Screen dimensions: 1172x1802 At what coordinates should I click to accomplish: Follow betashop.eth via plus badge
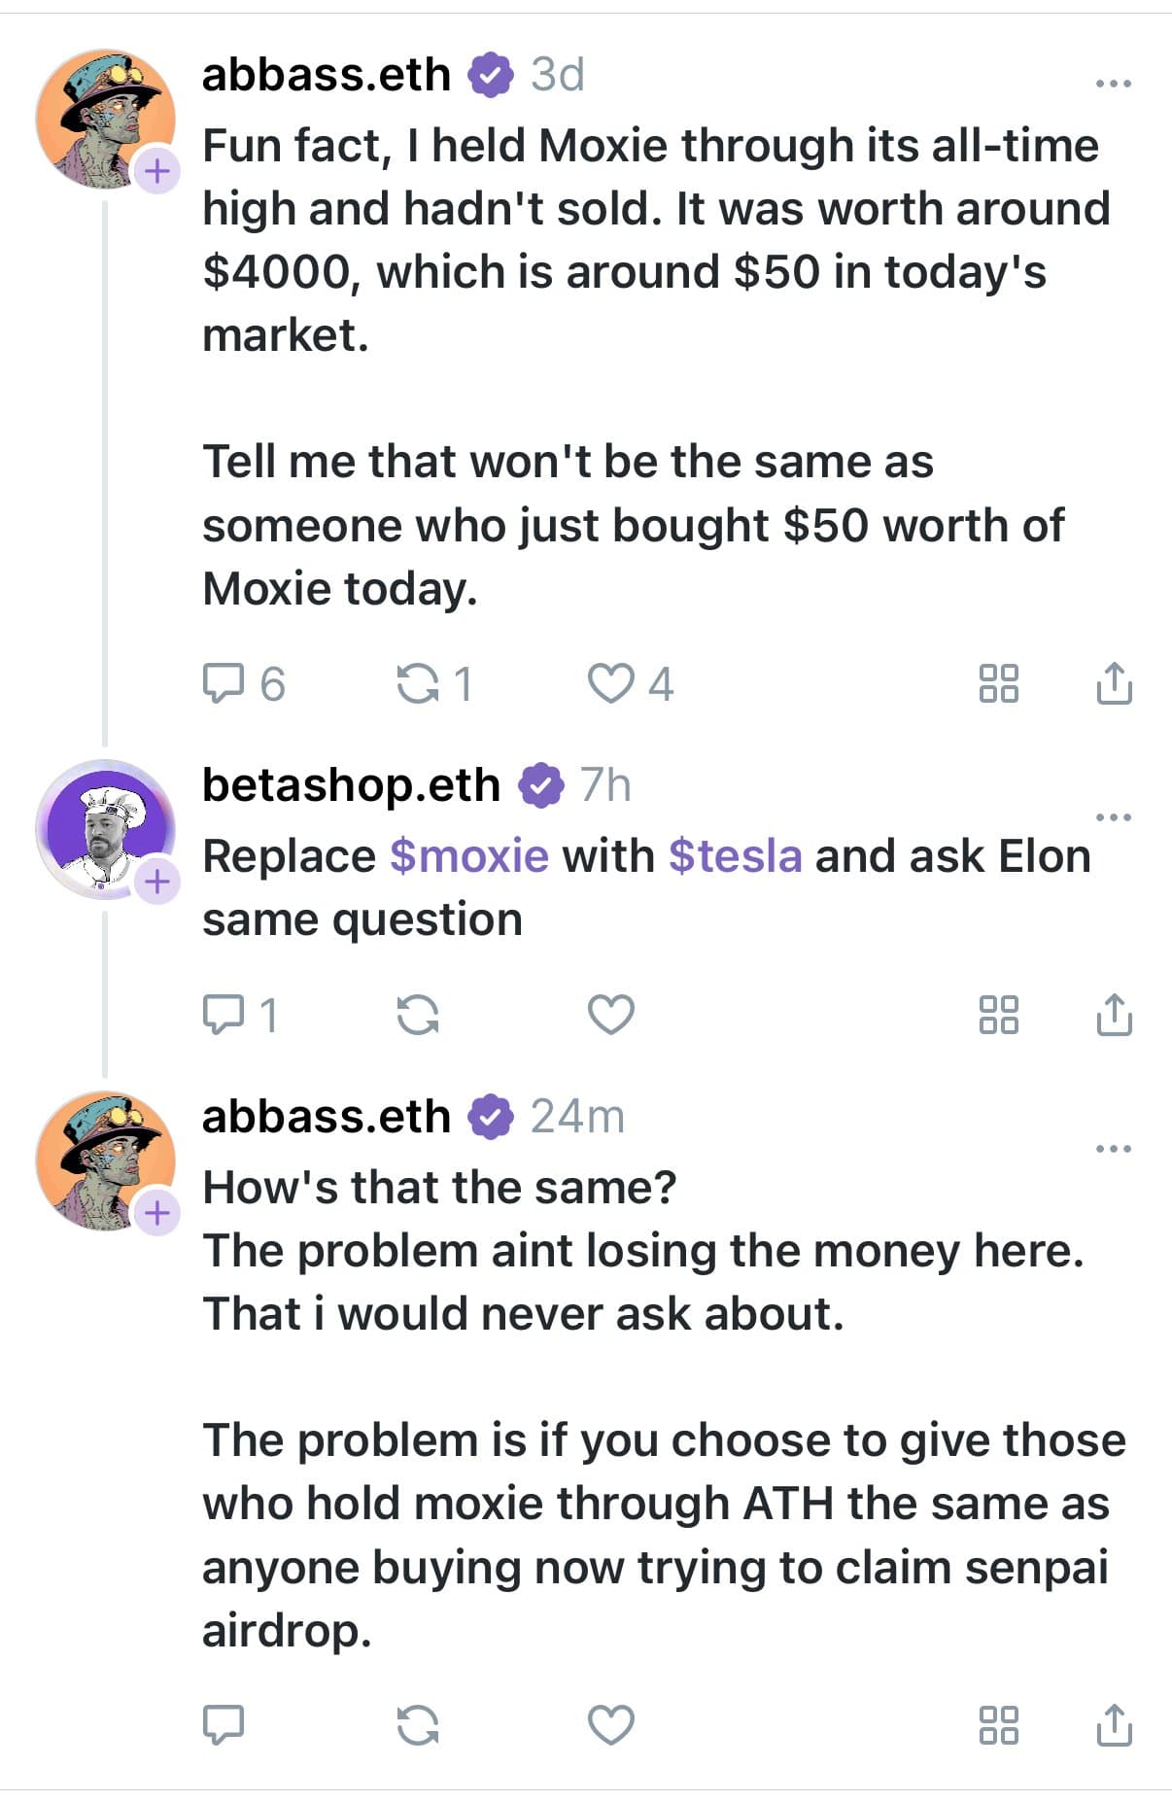[156, 882]
